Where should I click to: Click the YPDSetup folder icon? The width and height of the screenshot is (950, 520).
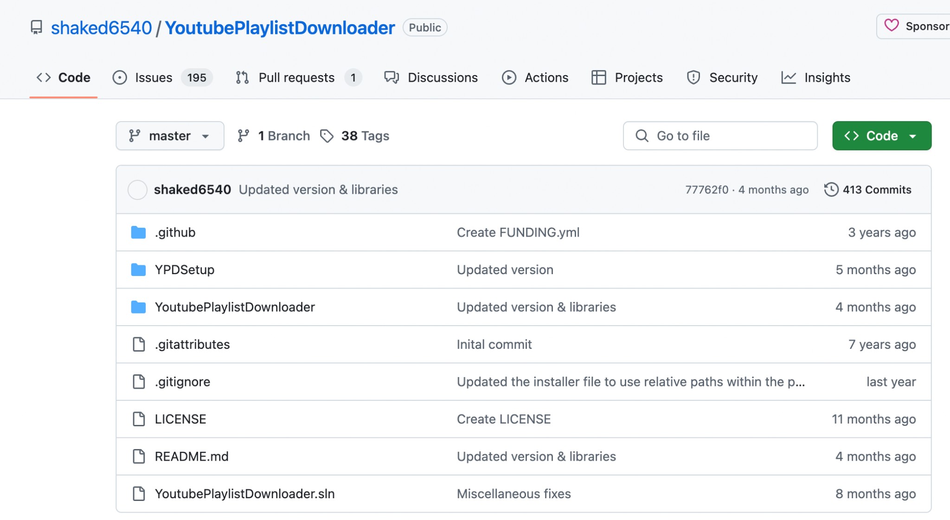[x=138, y=270]
